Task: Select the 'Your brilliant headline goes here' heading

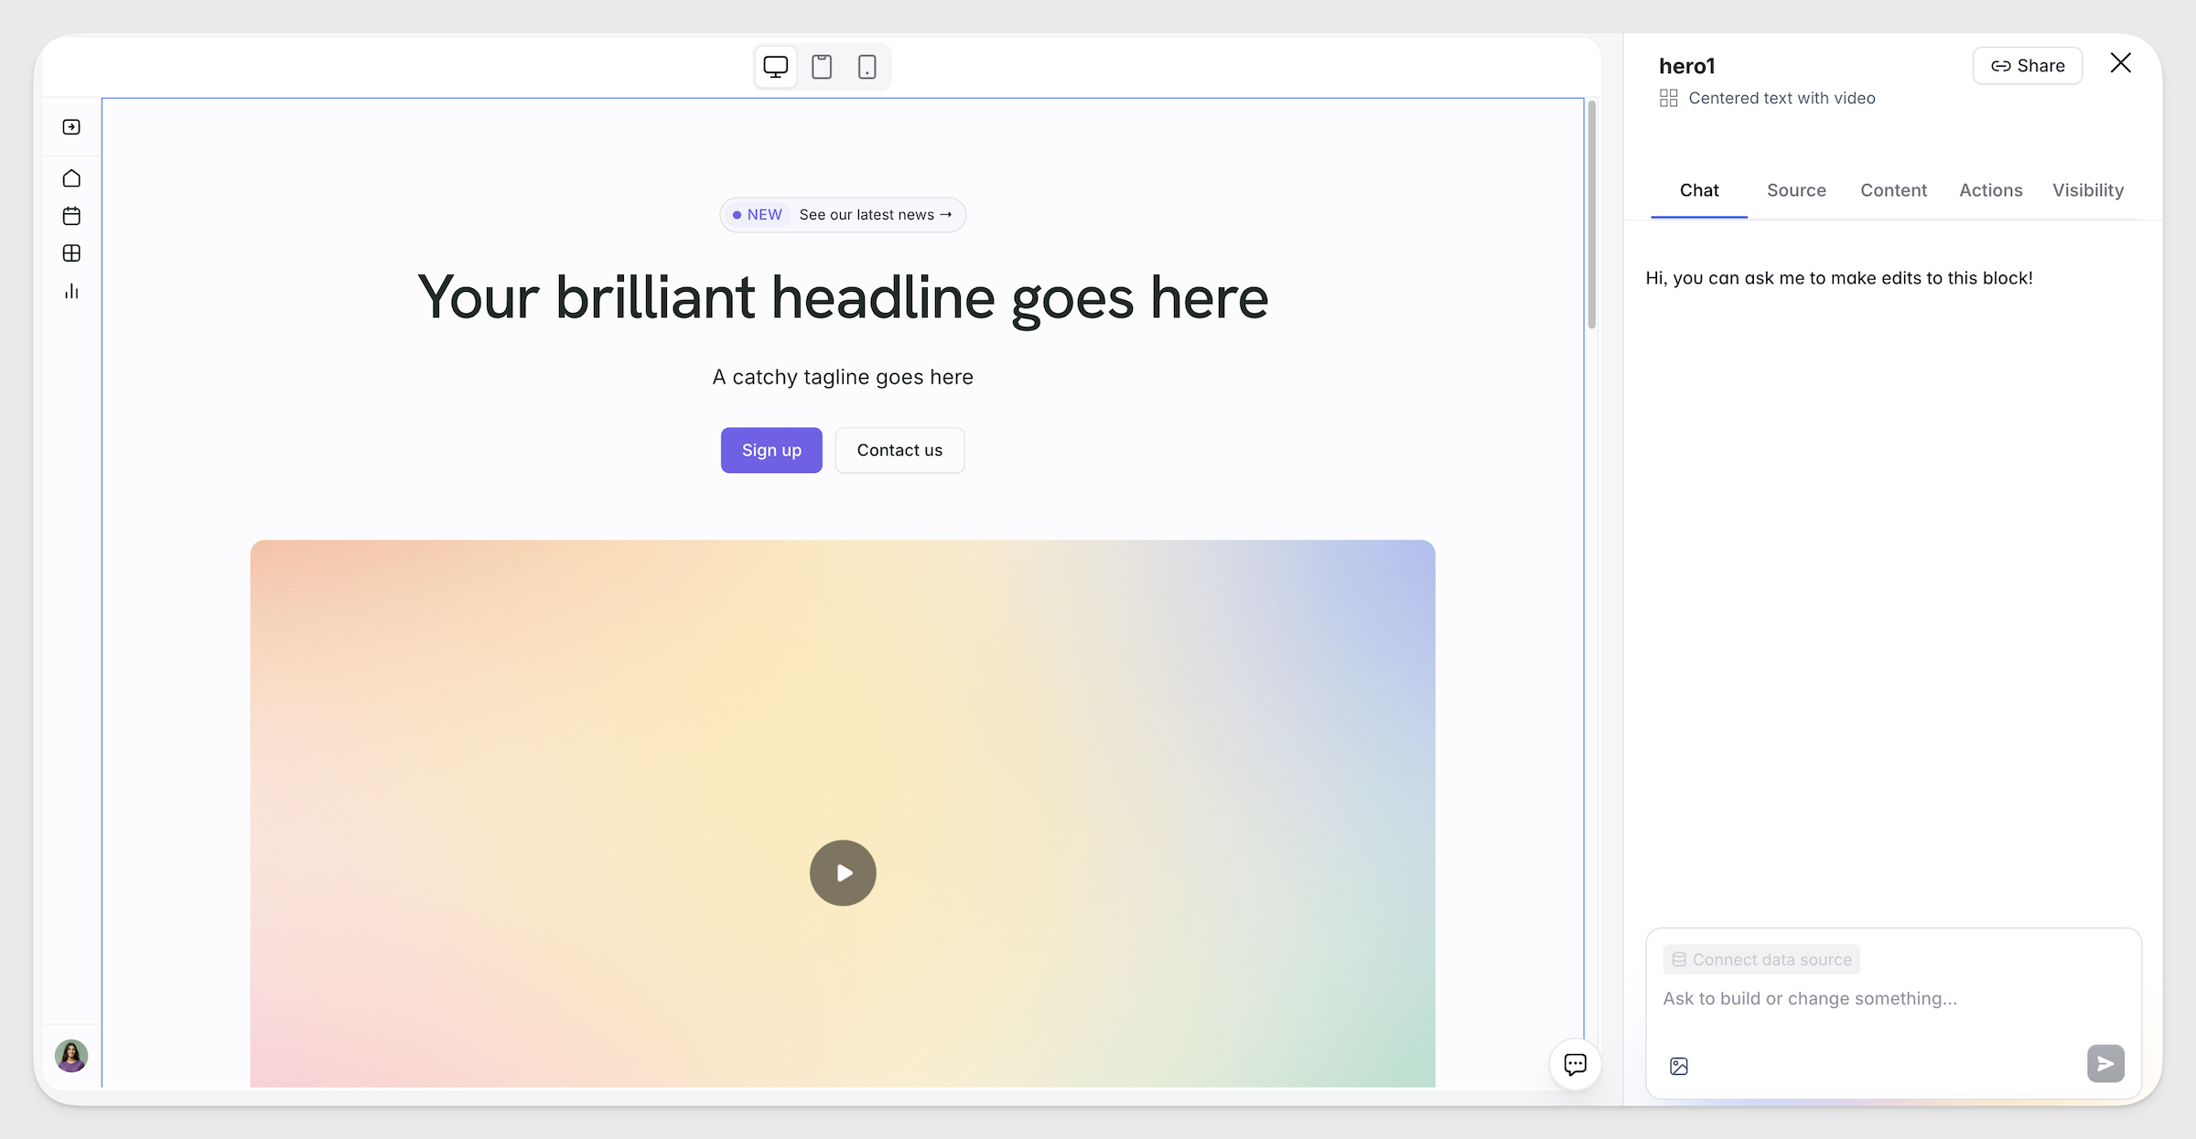Action: (843, 298)
